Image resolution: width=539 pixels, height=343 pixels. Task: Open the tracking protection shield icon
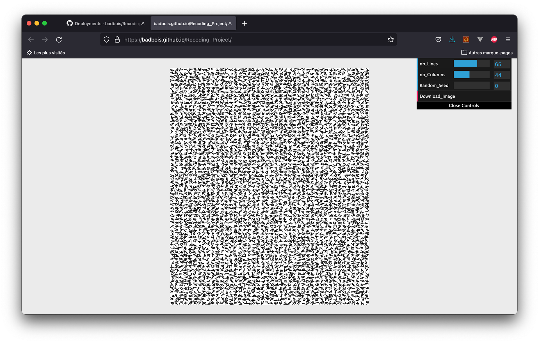point(106,40)
